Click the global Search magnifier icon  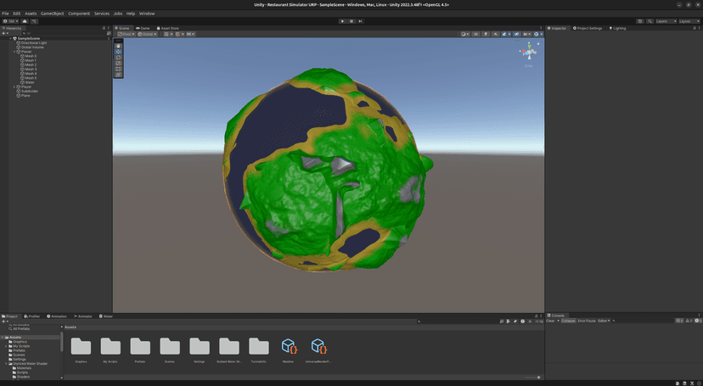pyautogui.click(x=650, y=21)
